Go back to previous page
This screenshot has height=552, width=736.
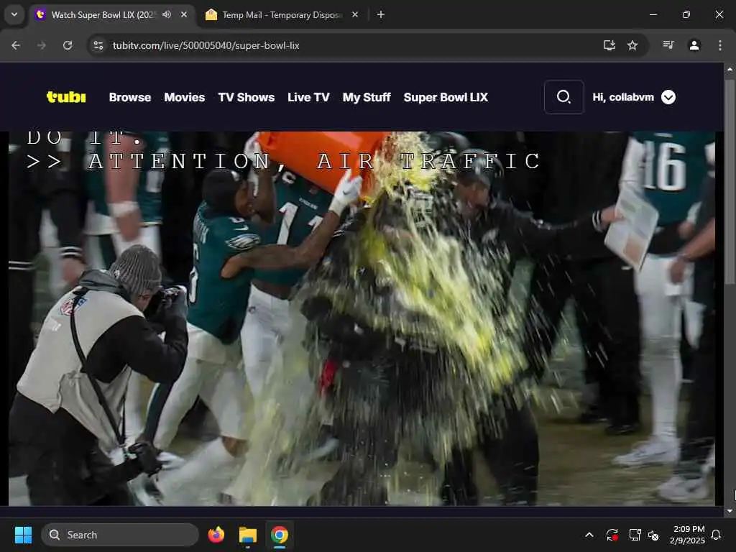pos(16,45)
